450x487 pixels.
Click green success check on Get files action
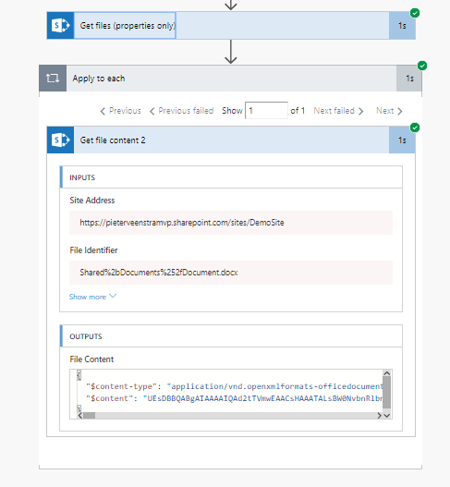click(415, 13)
